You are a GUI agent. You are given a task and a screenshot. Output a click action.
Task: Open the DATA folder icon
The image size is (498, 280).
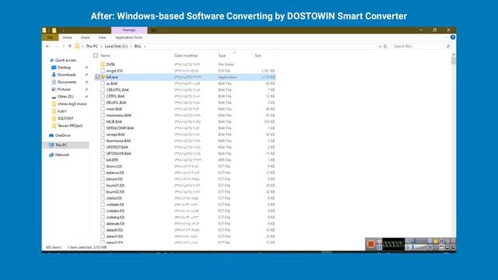point(103,65)
